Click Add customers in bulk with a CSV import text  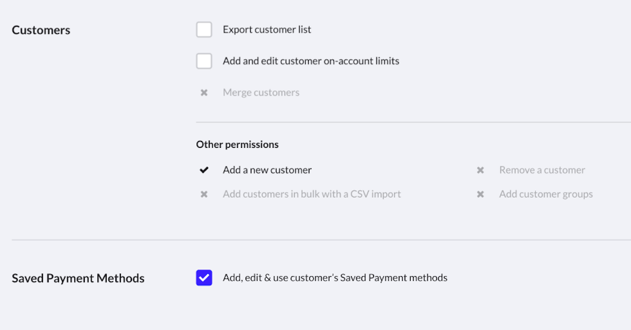pos(311,194)
